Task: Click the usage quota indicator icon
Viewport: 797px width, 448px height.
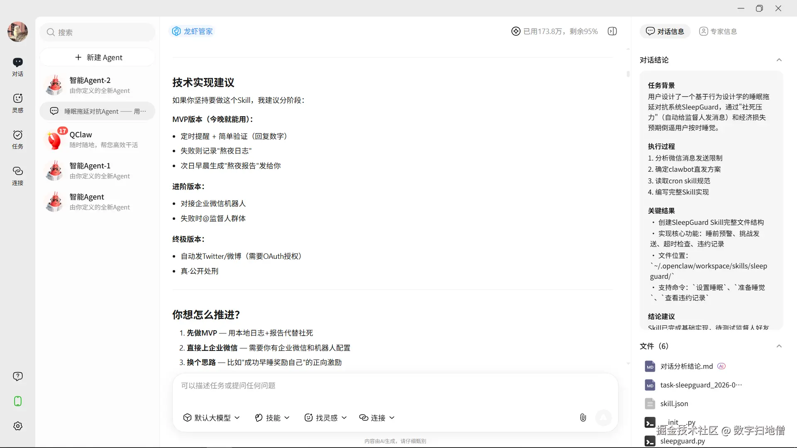Action: [x=516, y=32]
